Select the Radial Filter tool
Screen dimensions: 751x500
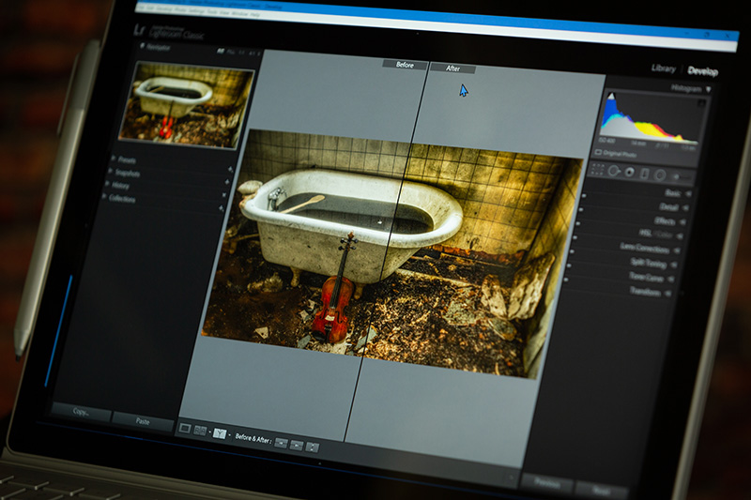tap(660, 175)
